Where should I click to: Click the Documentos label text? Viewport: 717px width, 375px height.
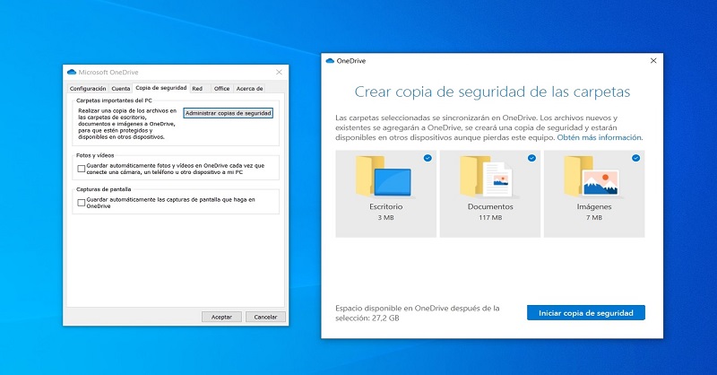[490, 206]
